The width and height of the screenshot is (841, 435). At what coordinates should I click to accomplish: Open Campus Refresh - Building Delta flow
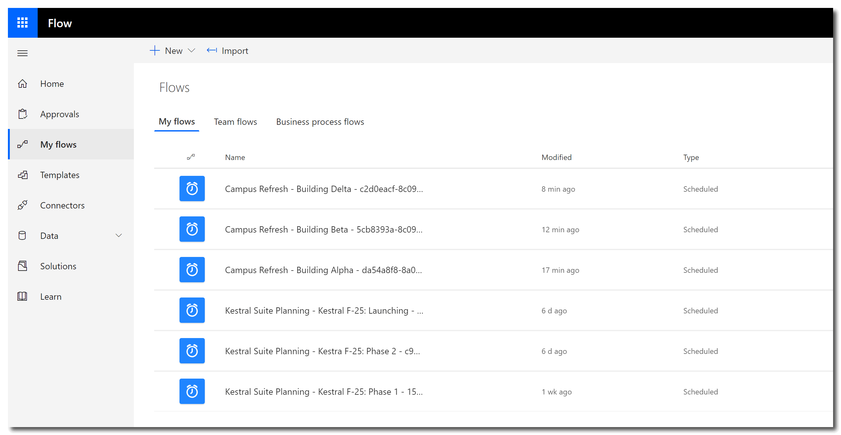pos(324,189)
